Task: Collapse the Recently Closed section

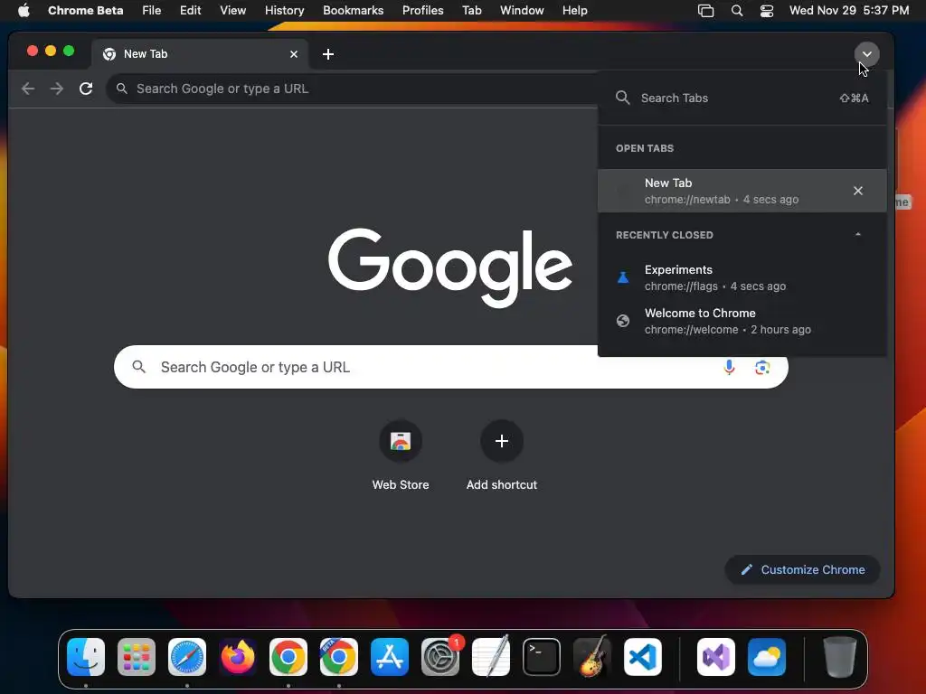Action: point(858,235)
